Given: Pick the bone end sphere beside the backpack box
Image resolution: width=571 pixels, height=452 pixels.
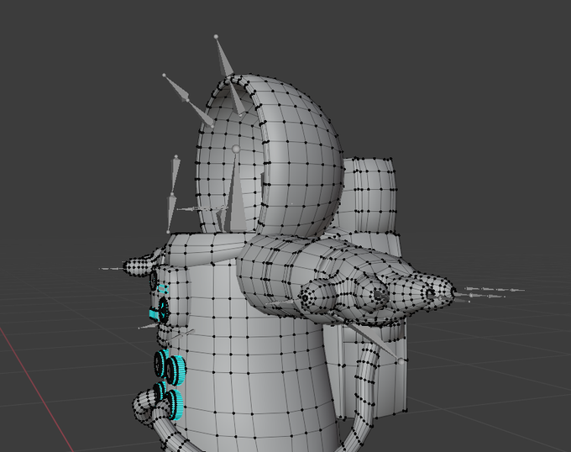Looking at the screenshot, I should [x=401, y=361].
